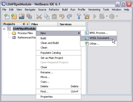Open the Run menu
133x102 pixels.
pos(73,9)
